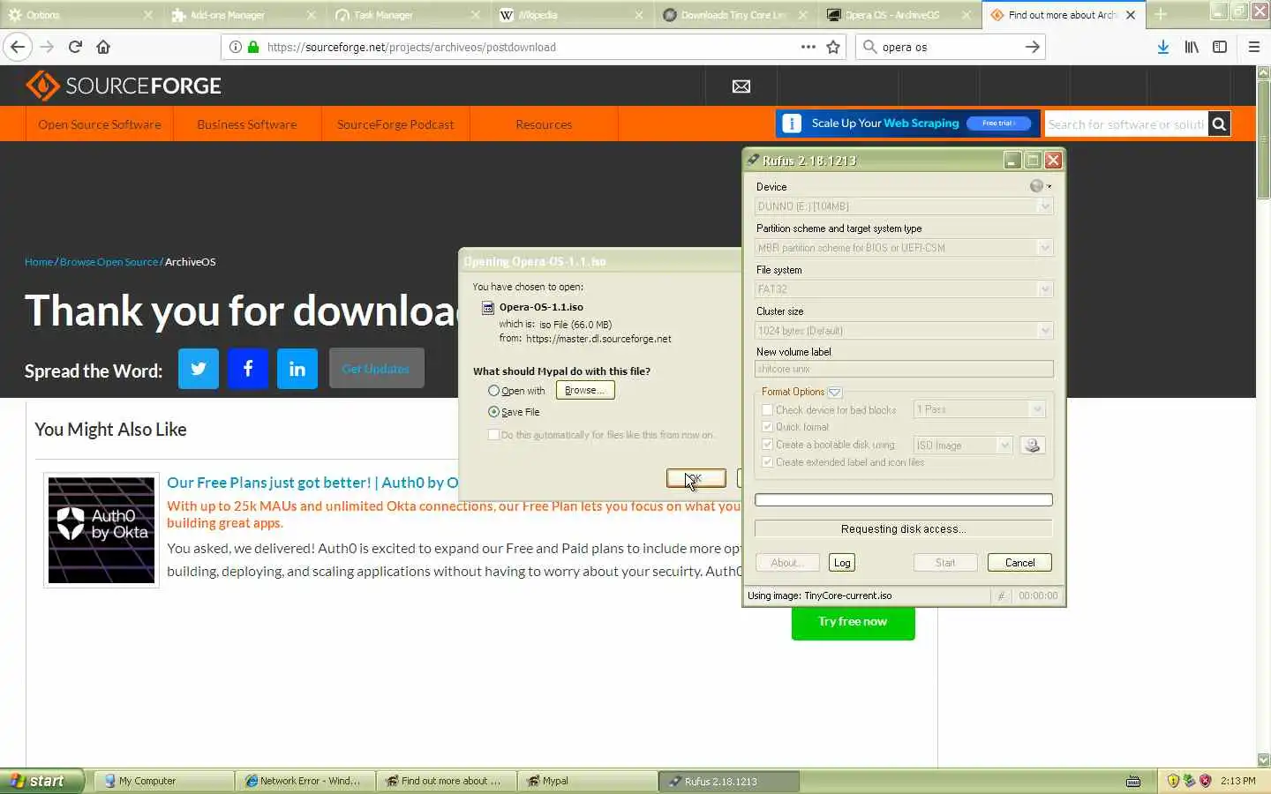Click the New volume label field
The width and height of the screenshot is (1271, 794).
[904, 370]
